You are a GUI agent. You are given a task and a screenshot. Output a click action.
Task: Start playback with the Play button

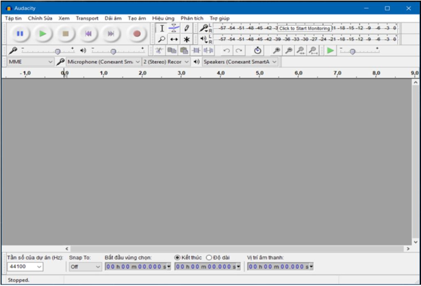click(x=43, y=34)
